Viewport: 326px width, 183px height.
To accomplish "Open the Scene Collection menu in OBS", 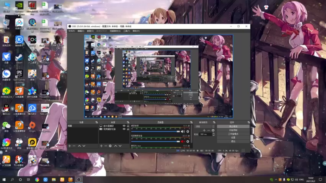I will tap(115, 31).
